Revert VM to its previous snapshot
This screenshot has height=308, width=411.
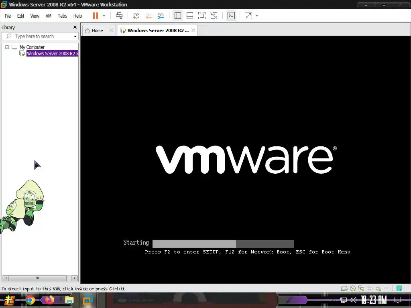point(149,16)
